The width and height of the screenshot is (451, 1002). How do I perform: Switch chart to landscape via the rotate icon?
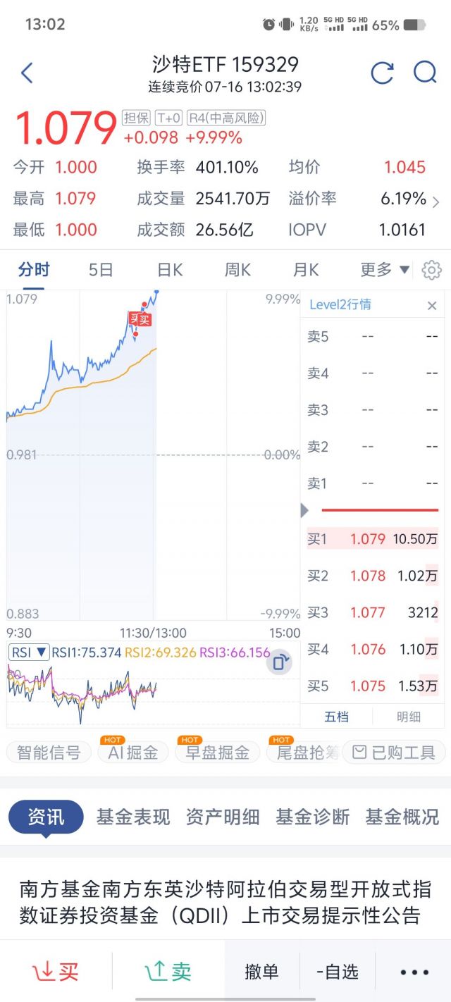pyautogui.click(x=280, y=661)
